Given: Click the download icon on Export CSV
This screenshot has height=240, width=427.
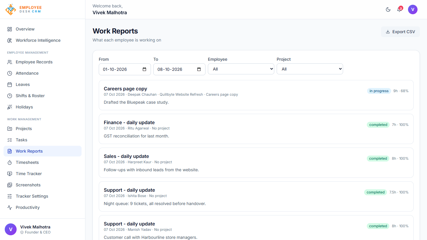Looking at the screenshot, I should (x=388, y=32).
